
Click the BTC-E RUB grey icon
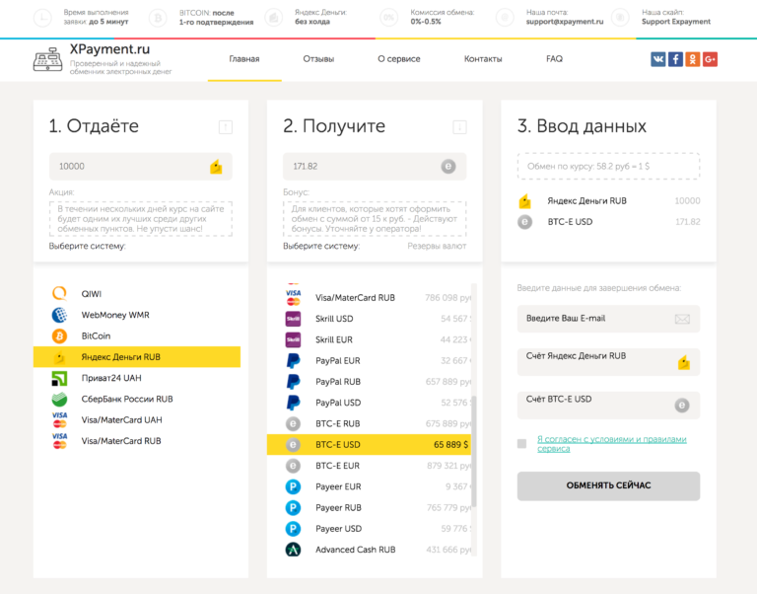pos(293,423)
